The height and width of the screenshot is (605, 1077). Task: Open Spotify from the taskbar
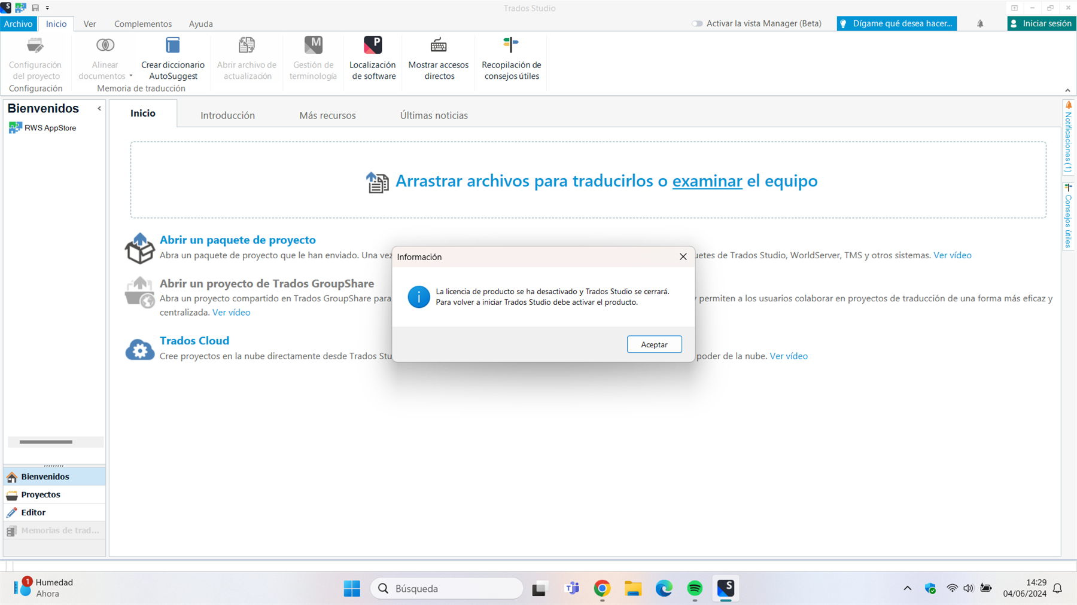[695, 589]
